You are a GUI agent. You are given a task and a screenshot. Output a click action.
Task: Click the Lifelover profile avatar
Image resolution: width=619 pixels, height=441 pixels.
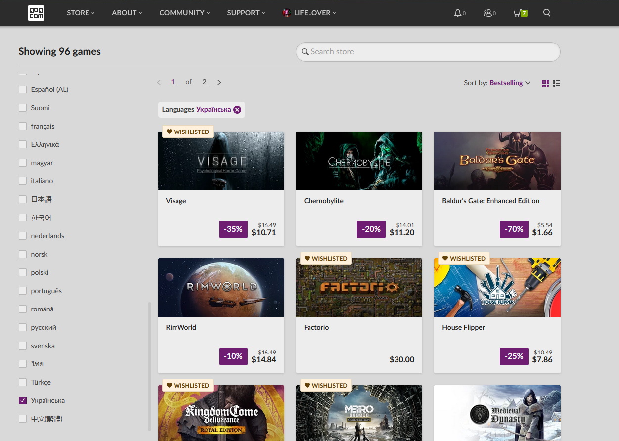coord(286,13)
